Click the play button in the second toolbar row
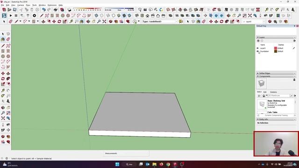The width and height of the screenshot is (299, 168). tap(11, 15)
